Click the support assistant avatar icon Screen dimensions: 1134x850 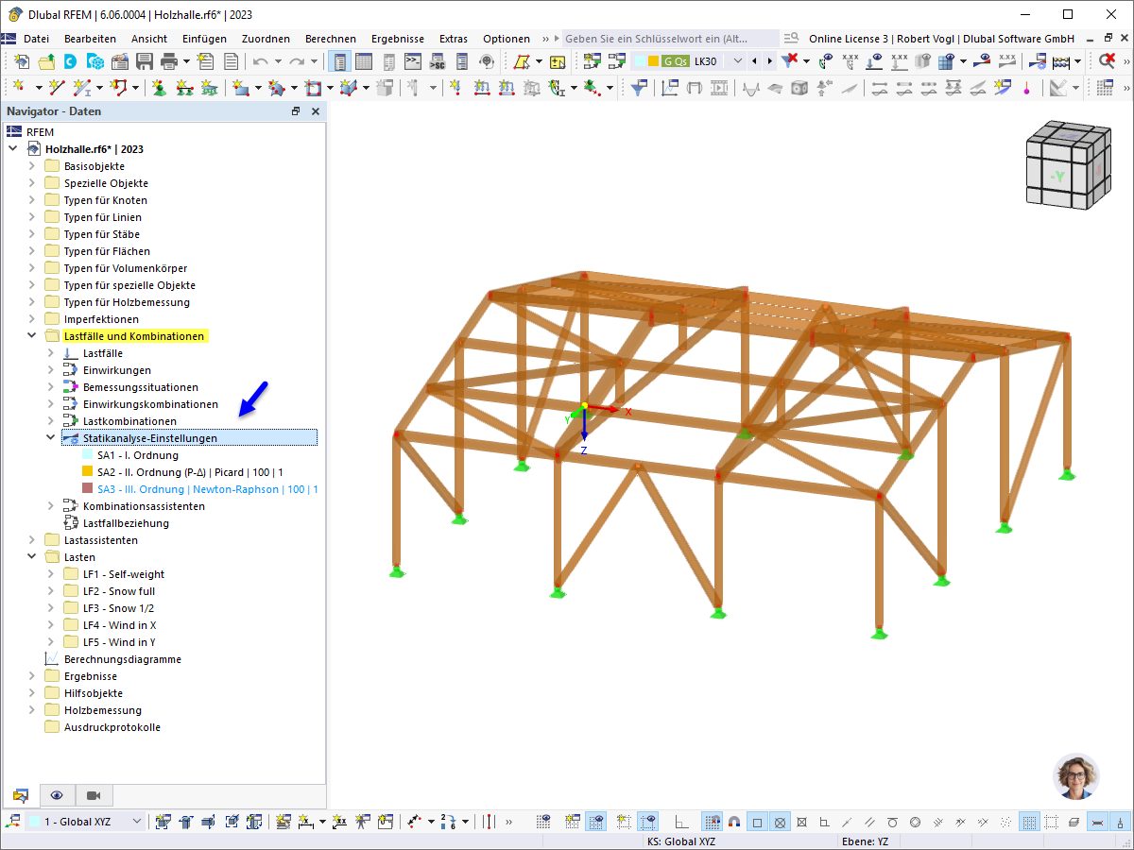(1076, 776)
